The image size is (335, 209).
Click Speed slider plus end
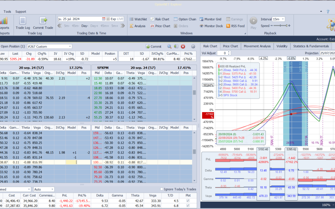(x=289, y=26)
